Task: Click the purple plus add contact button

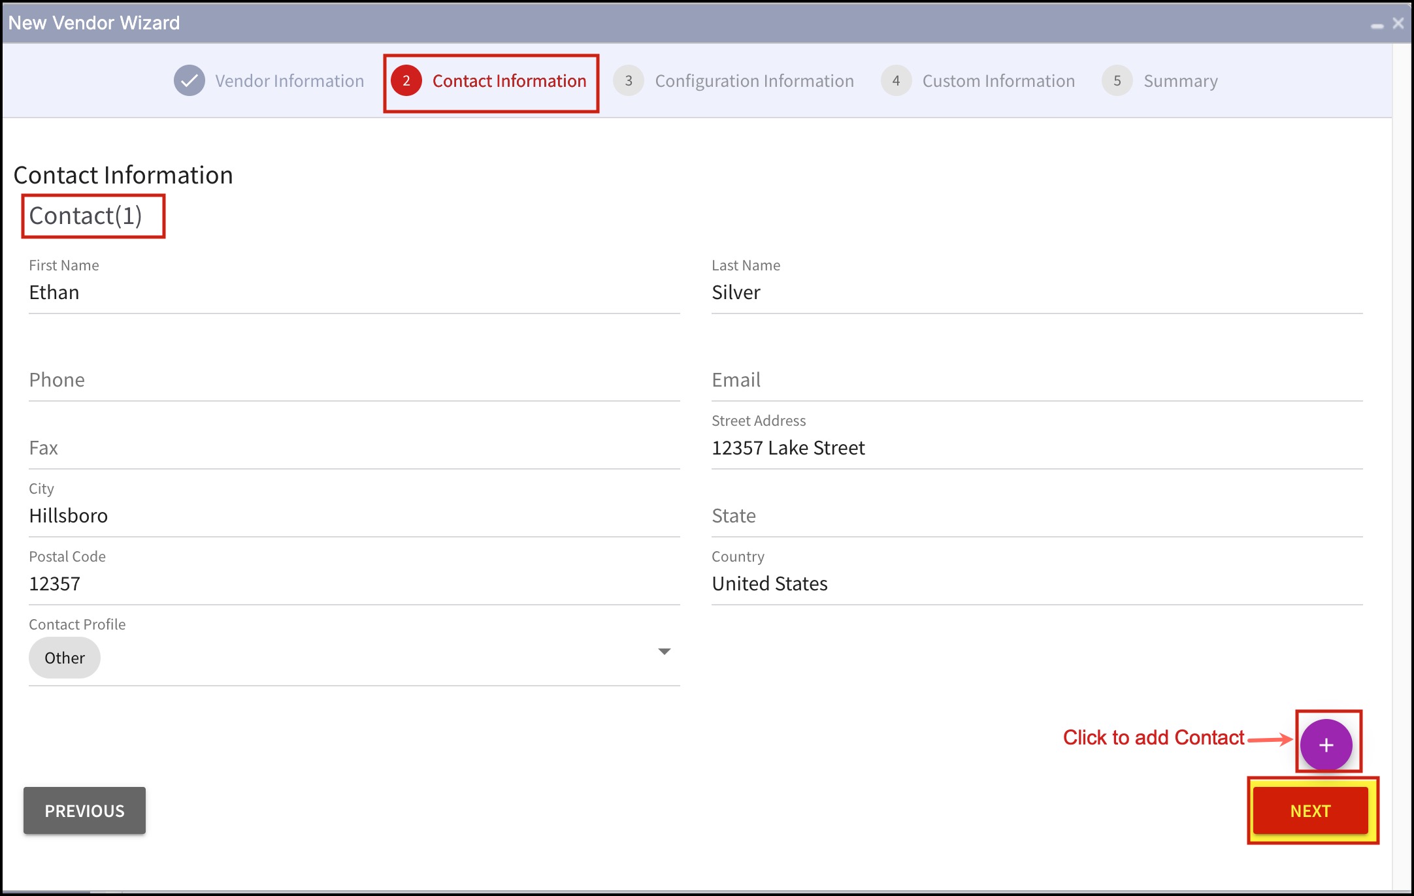Action: tap(1326, 745)
